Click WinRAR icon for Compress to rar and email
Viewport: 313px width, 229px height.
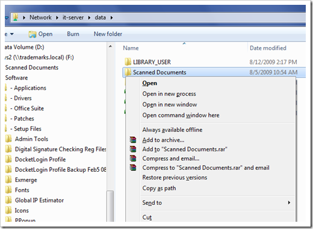coord(133,168)
